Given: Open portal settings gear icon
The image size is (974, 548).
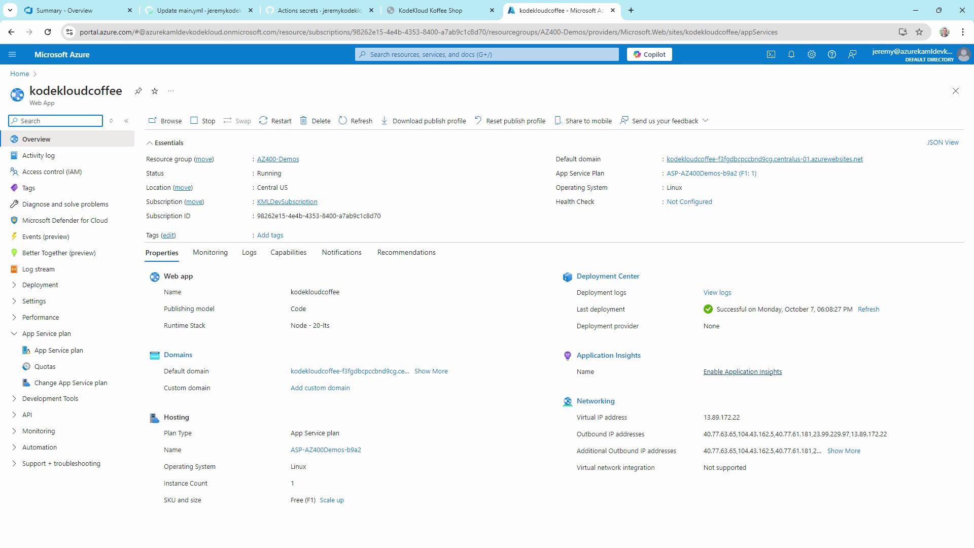Looking at the screenshot, I should click(812, 54).
